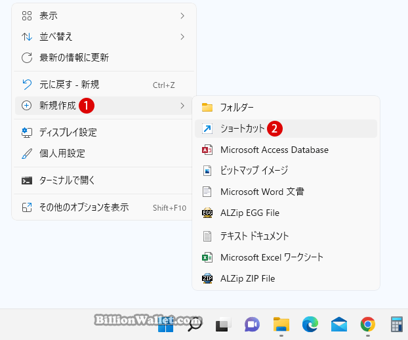Click the ALZip EGG file icon
The width and height of the screenshot is (408, 340).
(x=207, y=213)
